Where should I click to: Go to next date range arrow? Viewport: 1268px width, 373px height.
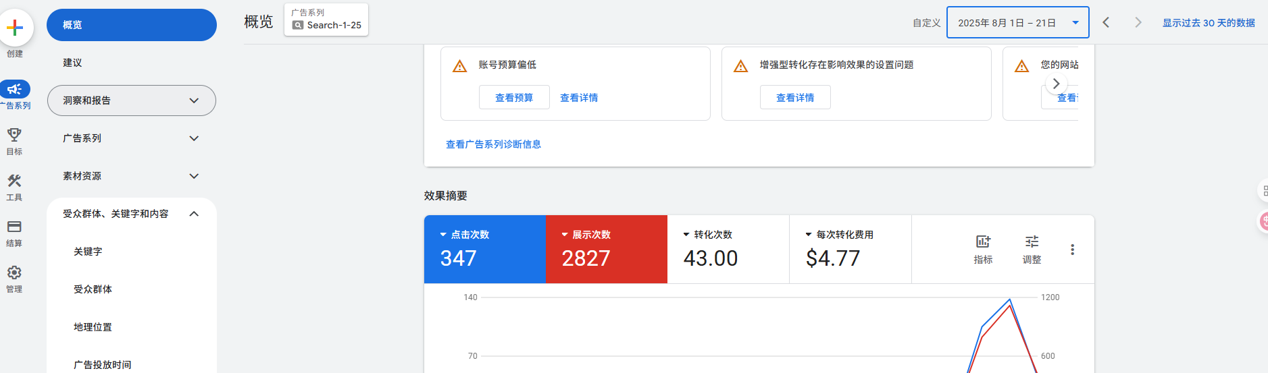pyautogui.click(x=1138, y=22)
